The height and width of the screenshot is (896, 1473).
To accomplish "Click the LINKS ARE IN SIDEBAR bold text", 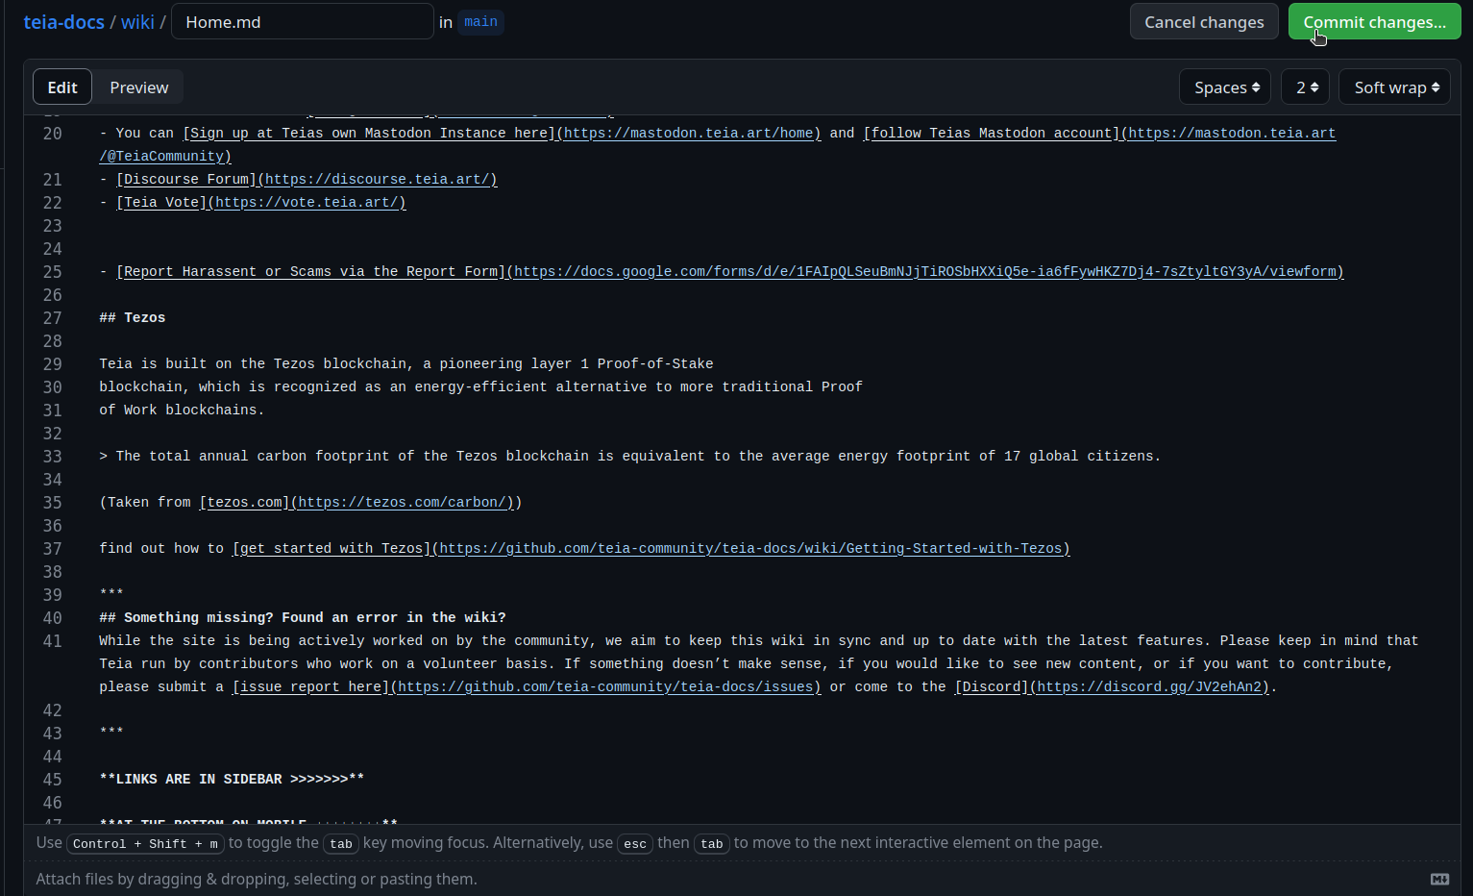I will pyautogui.click(x=232, y=780).
